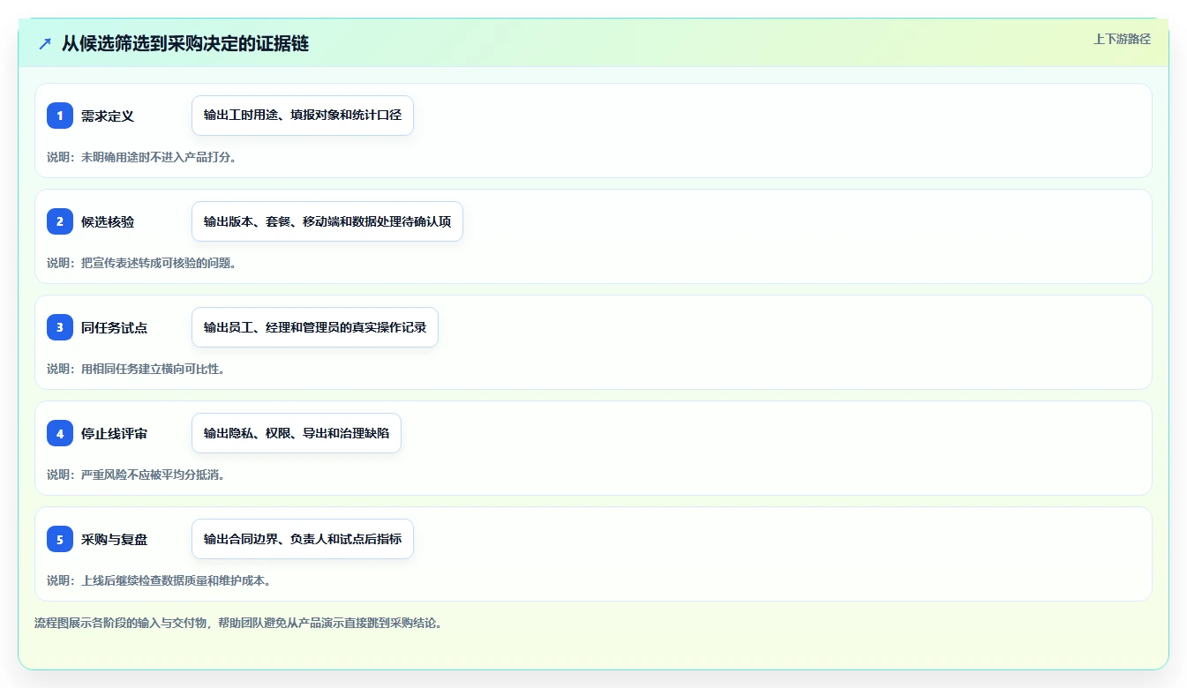
Task: Click the chip 输出隐私、权限、导出和治理缺陷
Action: (297, 433)
